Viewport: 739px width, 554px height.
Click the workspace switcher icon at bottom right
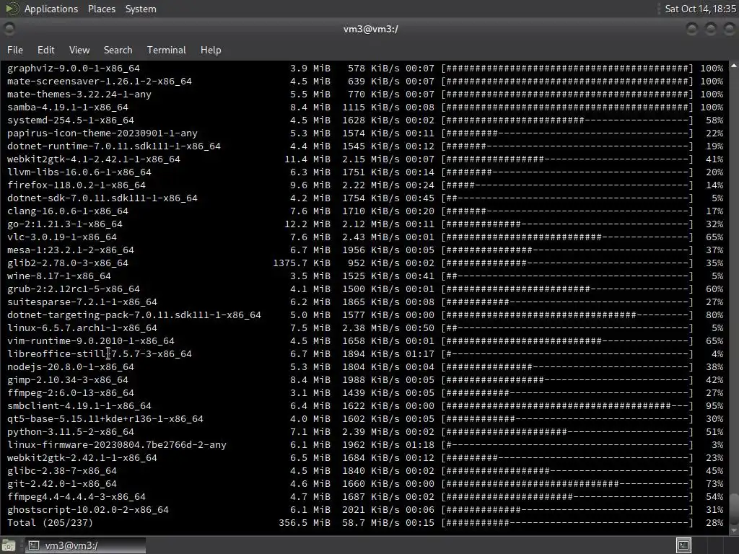click(683, 545)
